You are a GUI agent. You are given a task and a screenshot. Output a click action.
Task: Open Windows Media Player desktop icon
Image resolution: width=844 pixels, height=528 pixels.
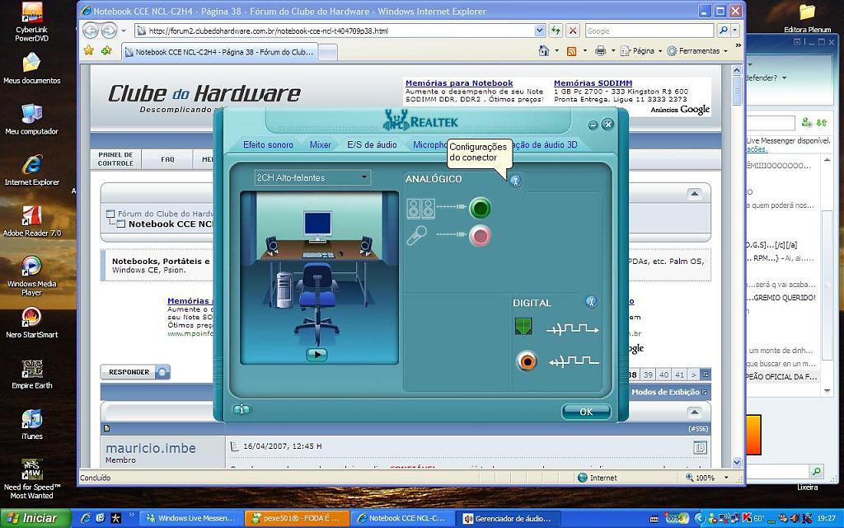click(x=32, y=276)
